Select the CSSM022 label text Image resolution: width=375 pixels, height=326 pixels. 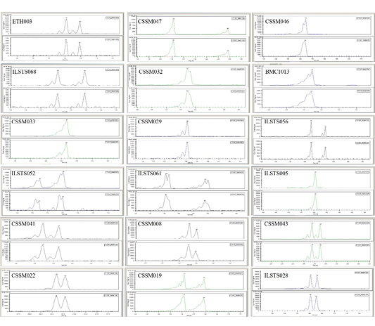23,275
